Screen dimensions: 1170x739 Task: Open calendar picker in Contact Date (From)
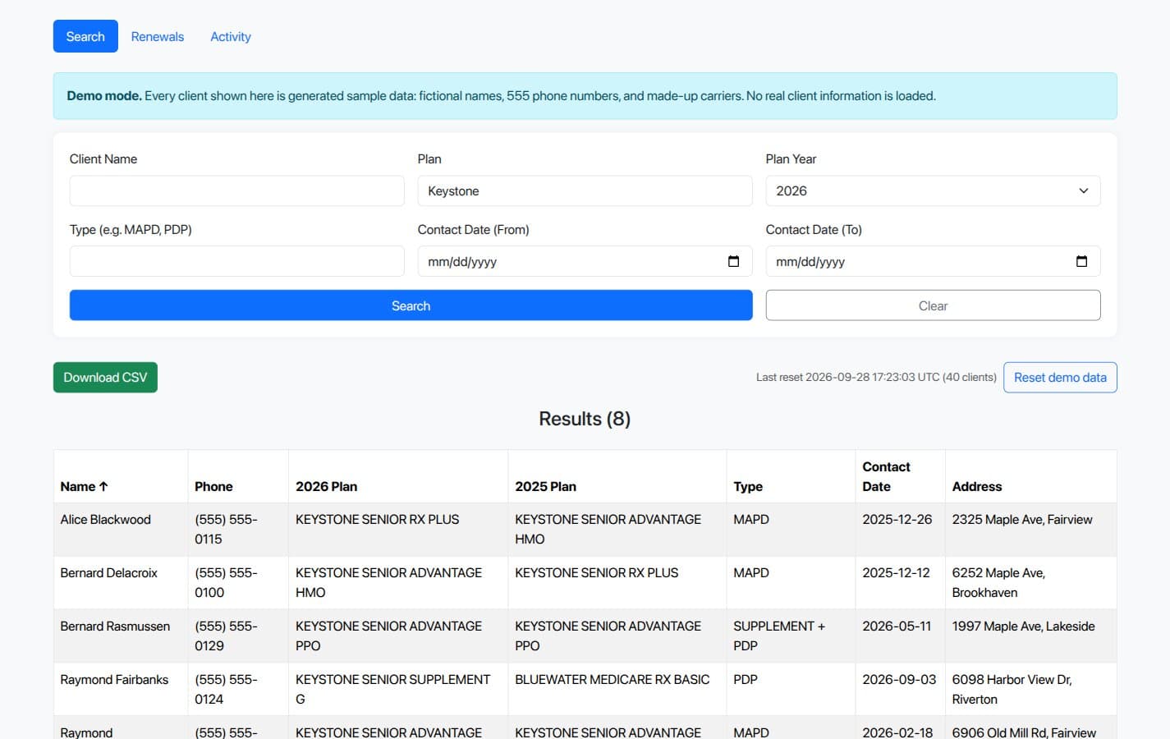tap(733, 261)
